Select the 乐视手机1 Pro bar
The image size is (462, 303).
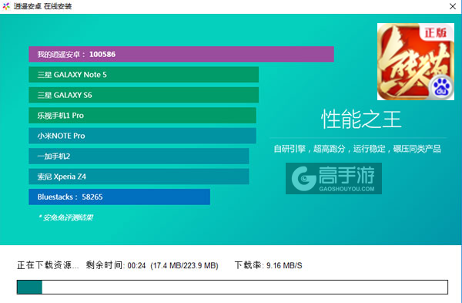(142, 116)
